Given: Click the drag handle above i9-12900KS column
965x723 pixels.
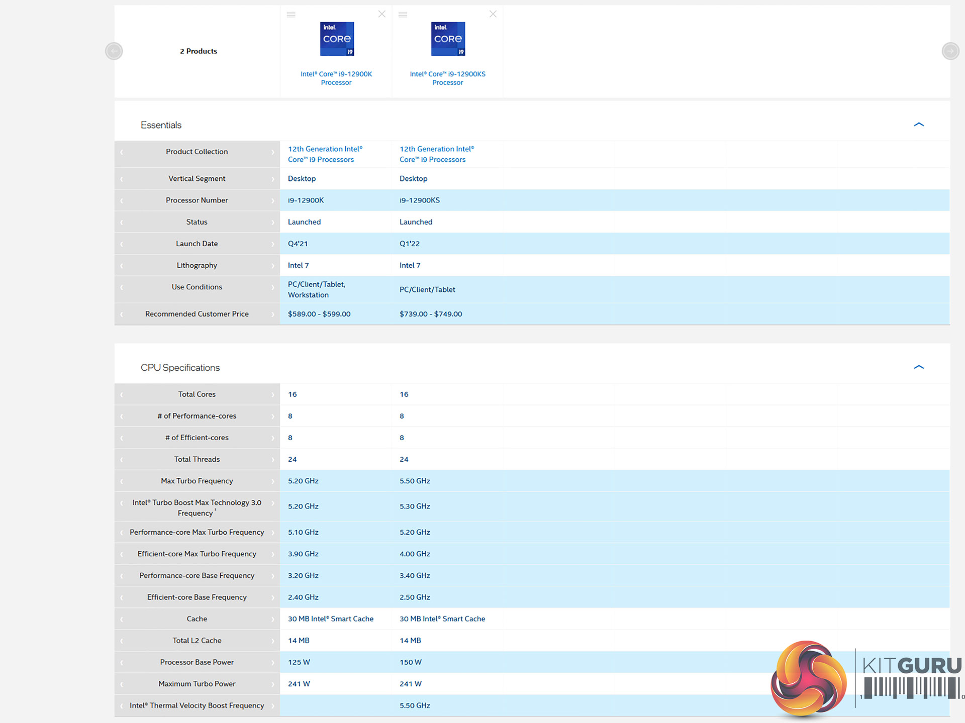Looking at the screenshot, I should pyautogui.click(x=403, y=15).
